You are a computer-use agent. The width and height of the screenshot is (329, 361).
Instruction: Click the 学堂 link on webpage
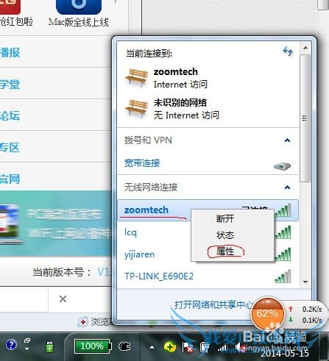[x=10, y=84]
